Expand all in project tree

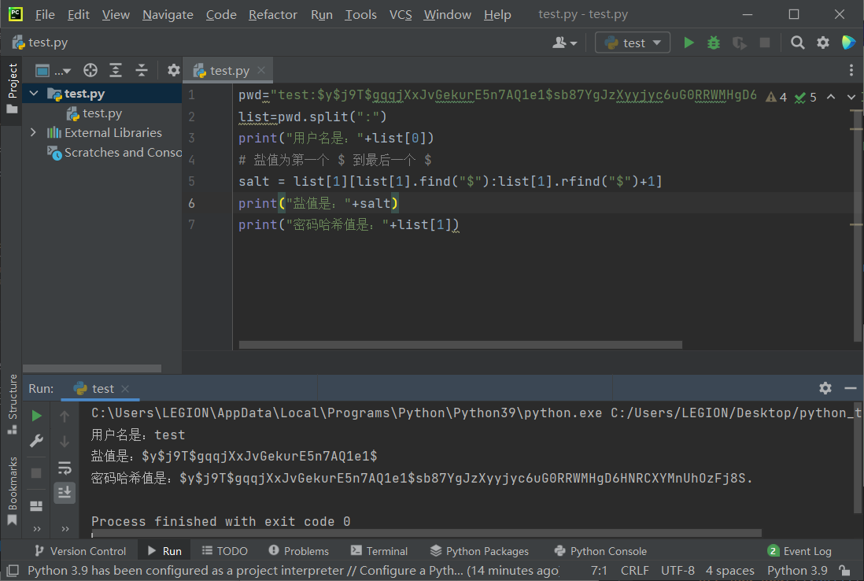(116, 70)
